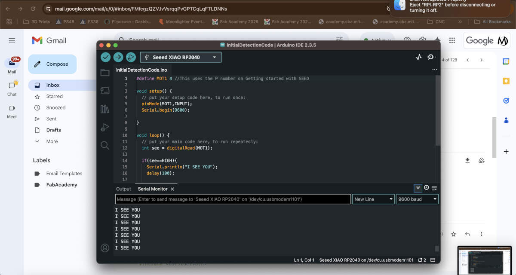Screen dimensions: 516x275
Task: Open the New Line ending dropdown
Action: tap(374, 199)
